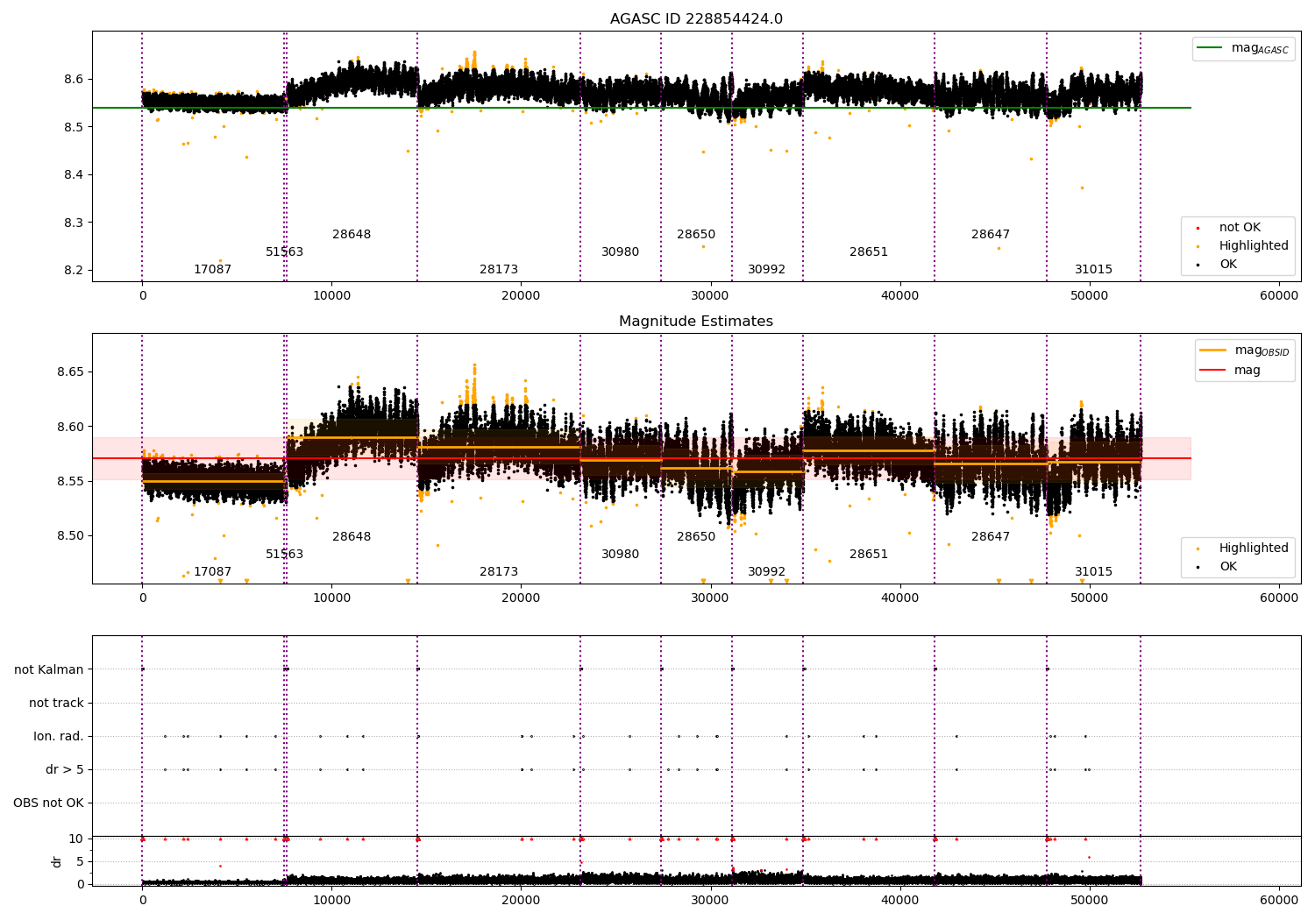Click y-axis tick 8.4 in top plot

(74, 175)
